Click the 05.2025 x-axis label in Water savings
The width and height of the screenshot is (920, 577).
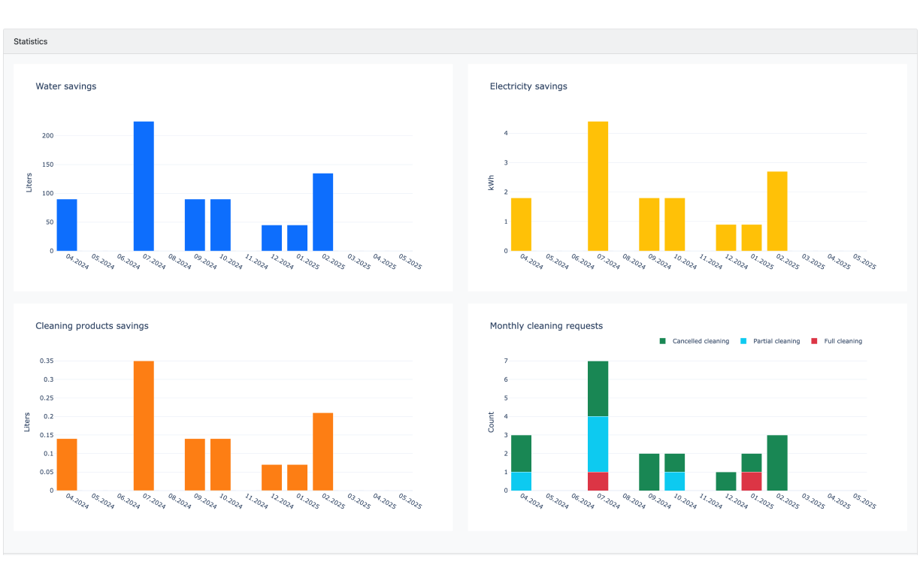pos(410,262)
